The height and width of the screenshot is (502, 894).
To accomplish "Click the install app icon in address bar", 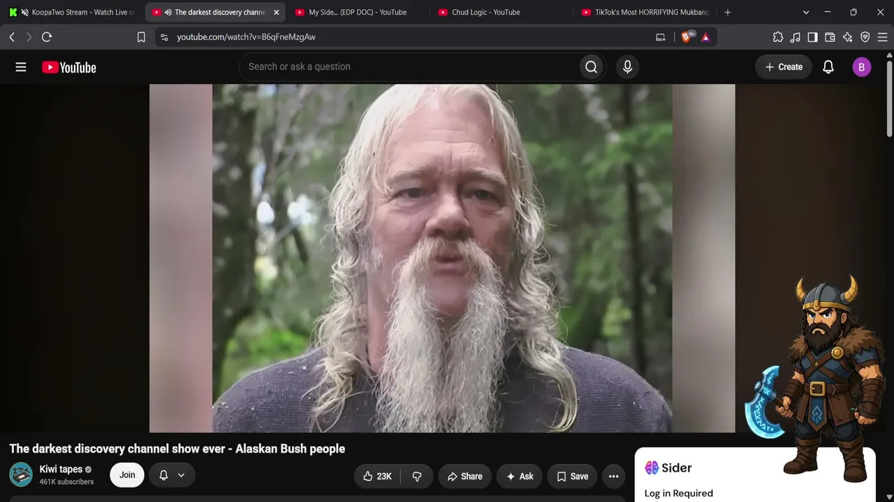I will pos(661,37).
